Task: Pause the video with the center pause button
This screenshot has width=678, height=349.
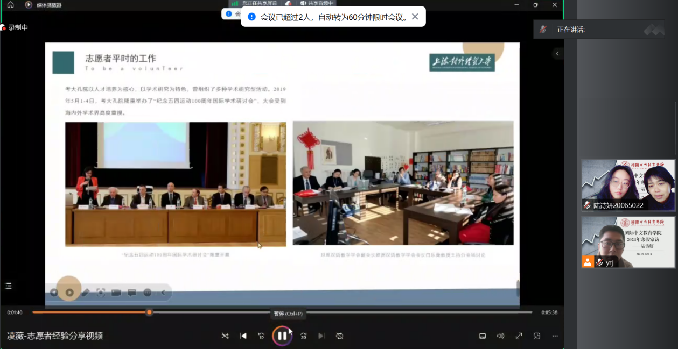Action: pos(282,336)
